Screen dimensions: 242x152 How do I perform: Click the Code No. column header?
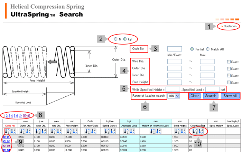pos(10,126)
